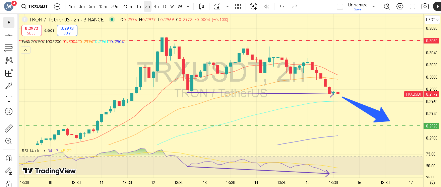Open the forecasting and measurement tools

pos(9,73)
